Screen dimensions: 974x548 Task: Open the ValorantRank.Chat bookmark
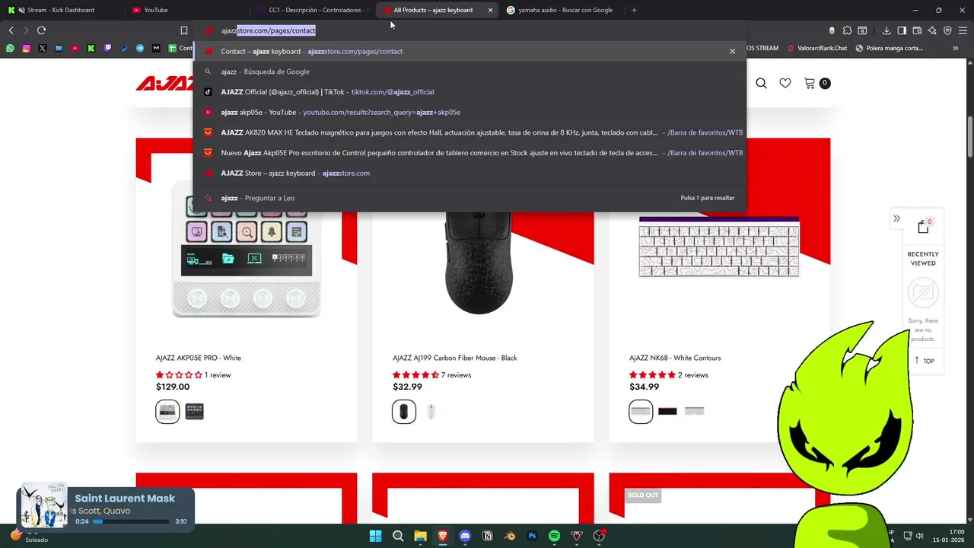[816, 48]
